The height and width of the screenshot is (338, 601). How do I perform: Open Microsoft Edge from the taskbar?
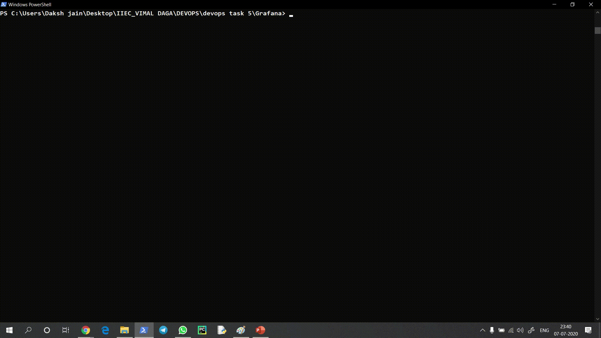(x=105, y=330)
